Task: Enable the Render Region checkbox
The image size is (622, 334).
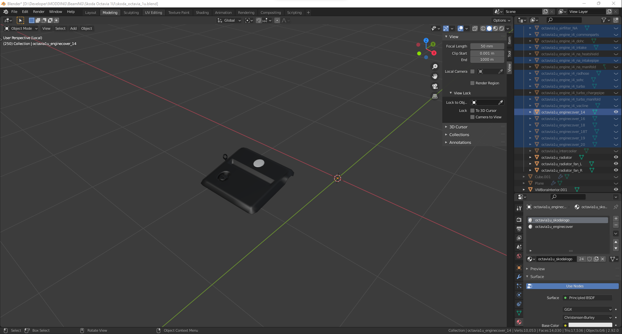Action: coord(472,83)
